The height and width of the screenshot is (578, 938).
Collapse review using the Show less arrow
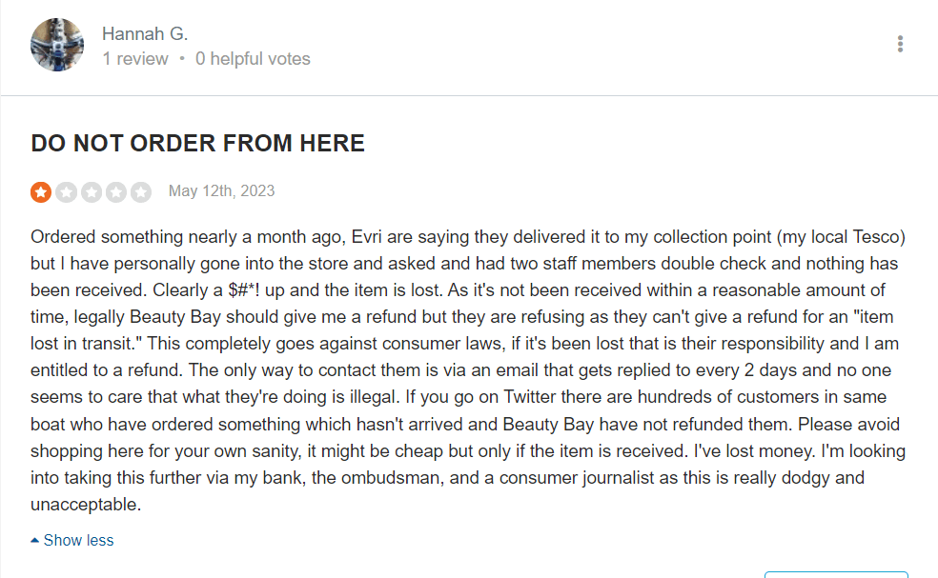(35, 541)
